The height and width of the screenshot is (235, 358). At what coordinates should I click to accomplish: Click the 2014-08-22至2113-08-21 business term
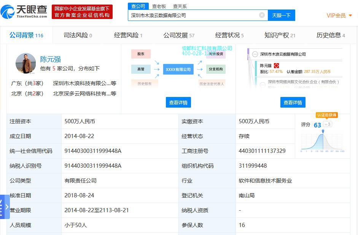[x=97, y=210]
